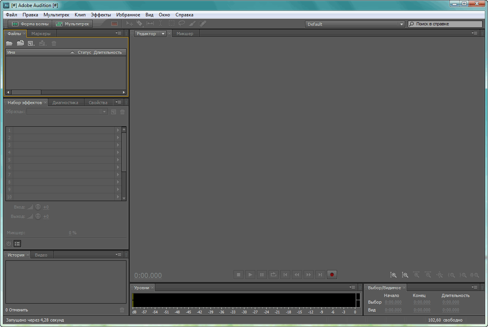This screenshot has width=488, height=327.
Task: Click the Open File folder icon
Action: click(x=9, y=43)
